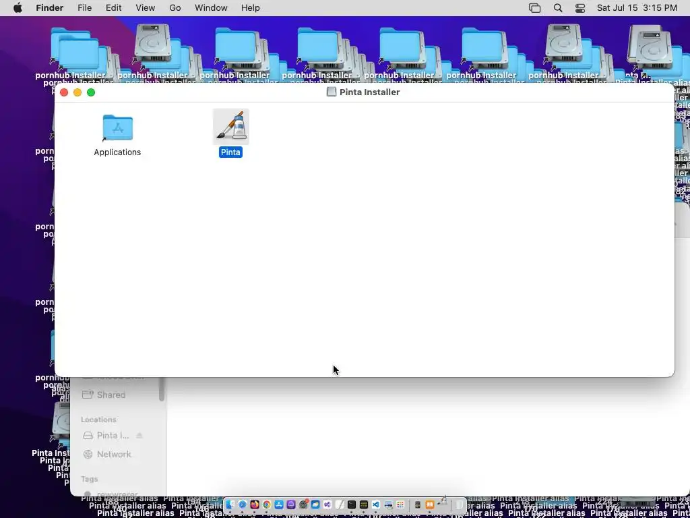Open Visual Studio from the Dock
This screenshot has height=518, width=690.
(x=327, y=505)
